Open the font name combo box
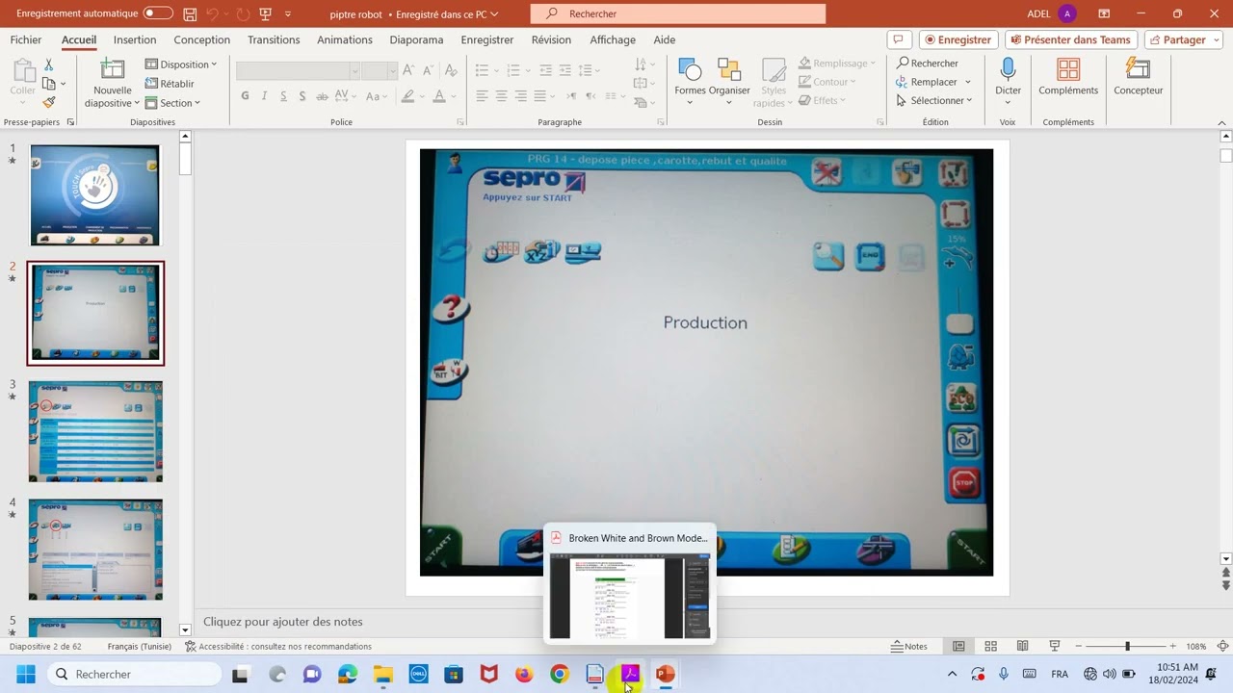This screenshot has width=1233, height=693. click(298, 71)
